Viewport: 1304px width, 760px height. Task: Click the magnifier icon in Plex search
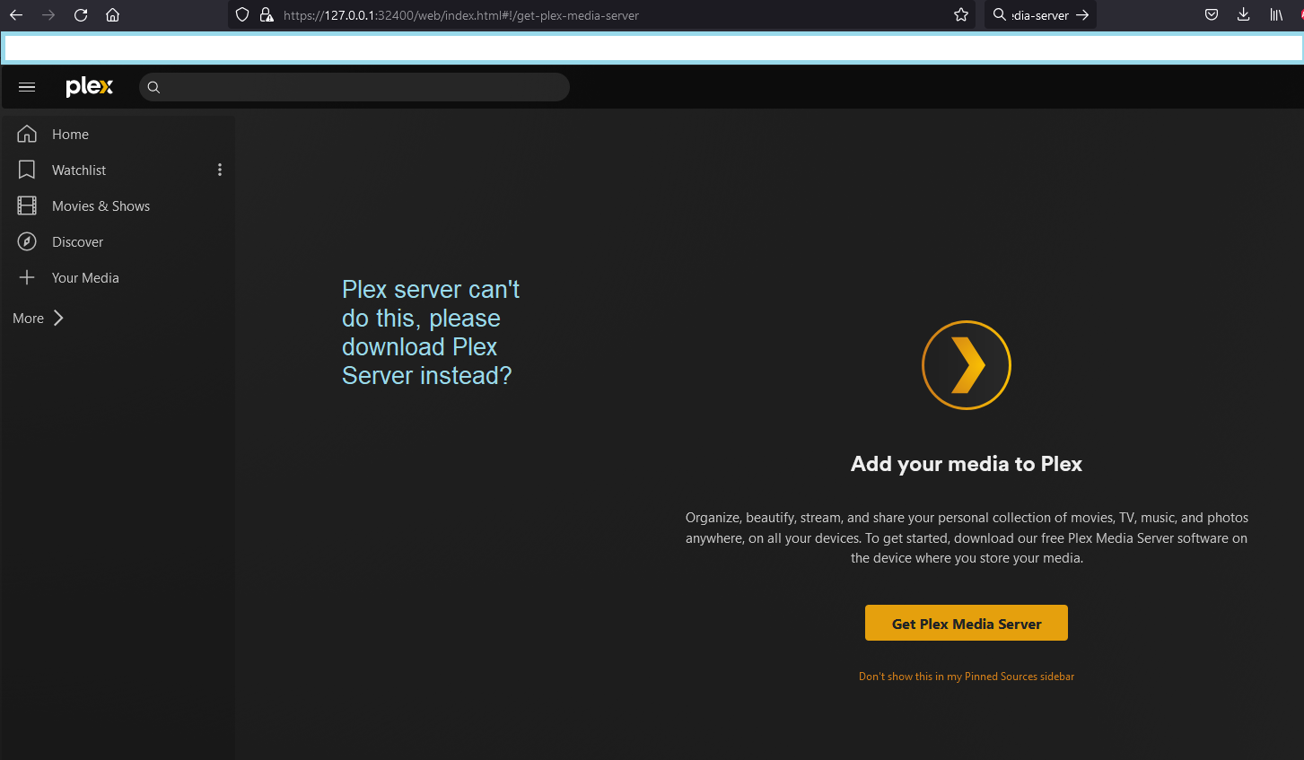pos(153,87)
